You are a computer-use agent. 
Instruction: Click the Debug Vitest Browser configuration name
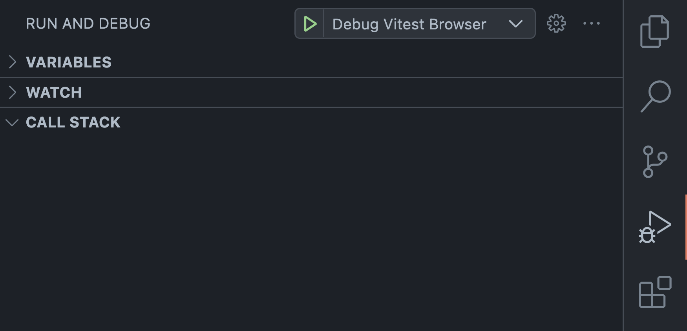(409, 24)
